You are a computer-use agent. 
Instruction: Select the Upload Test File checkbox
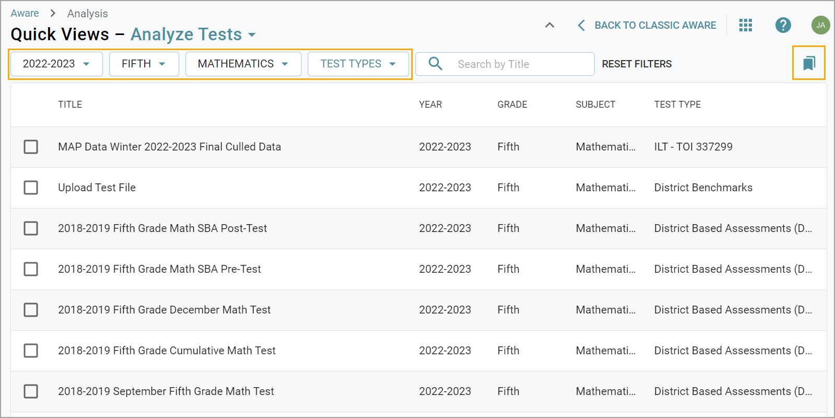pos(31,188)
